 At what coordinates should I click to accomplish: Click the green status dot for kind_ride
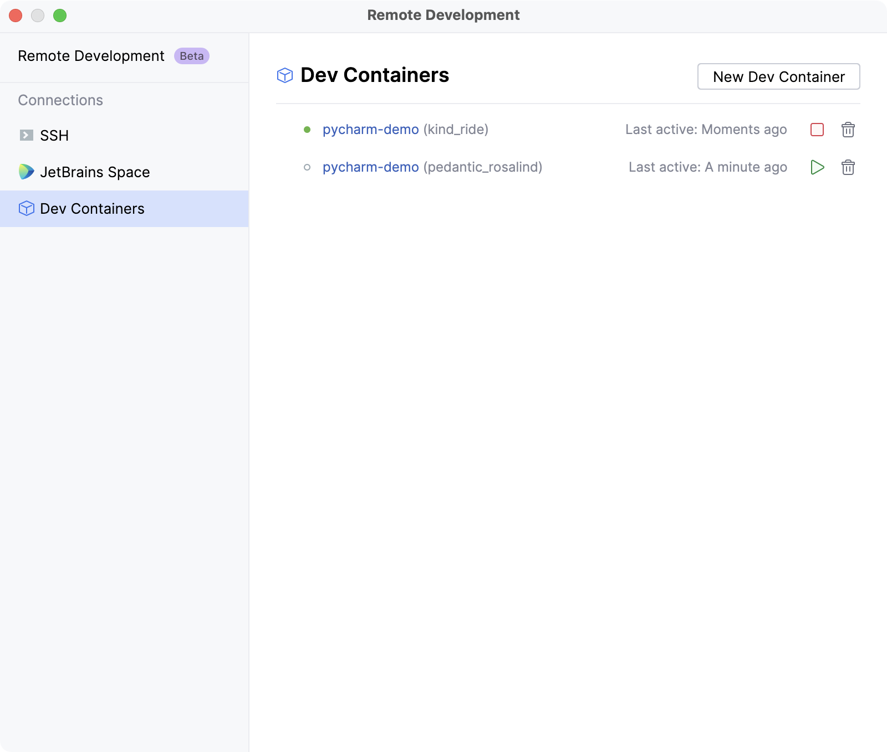tap(308, 128)
